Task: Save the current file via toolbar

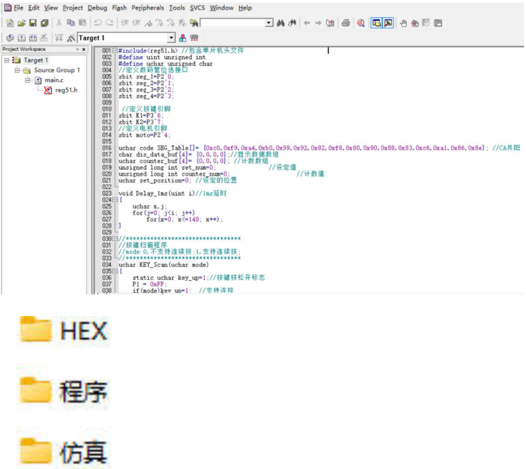Action: tap(33, 23)
